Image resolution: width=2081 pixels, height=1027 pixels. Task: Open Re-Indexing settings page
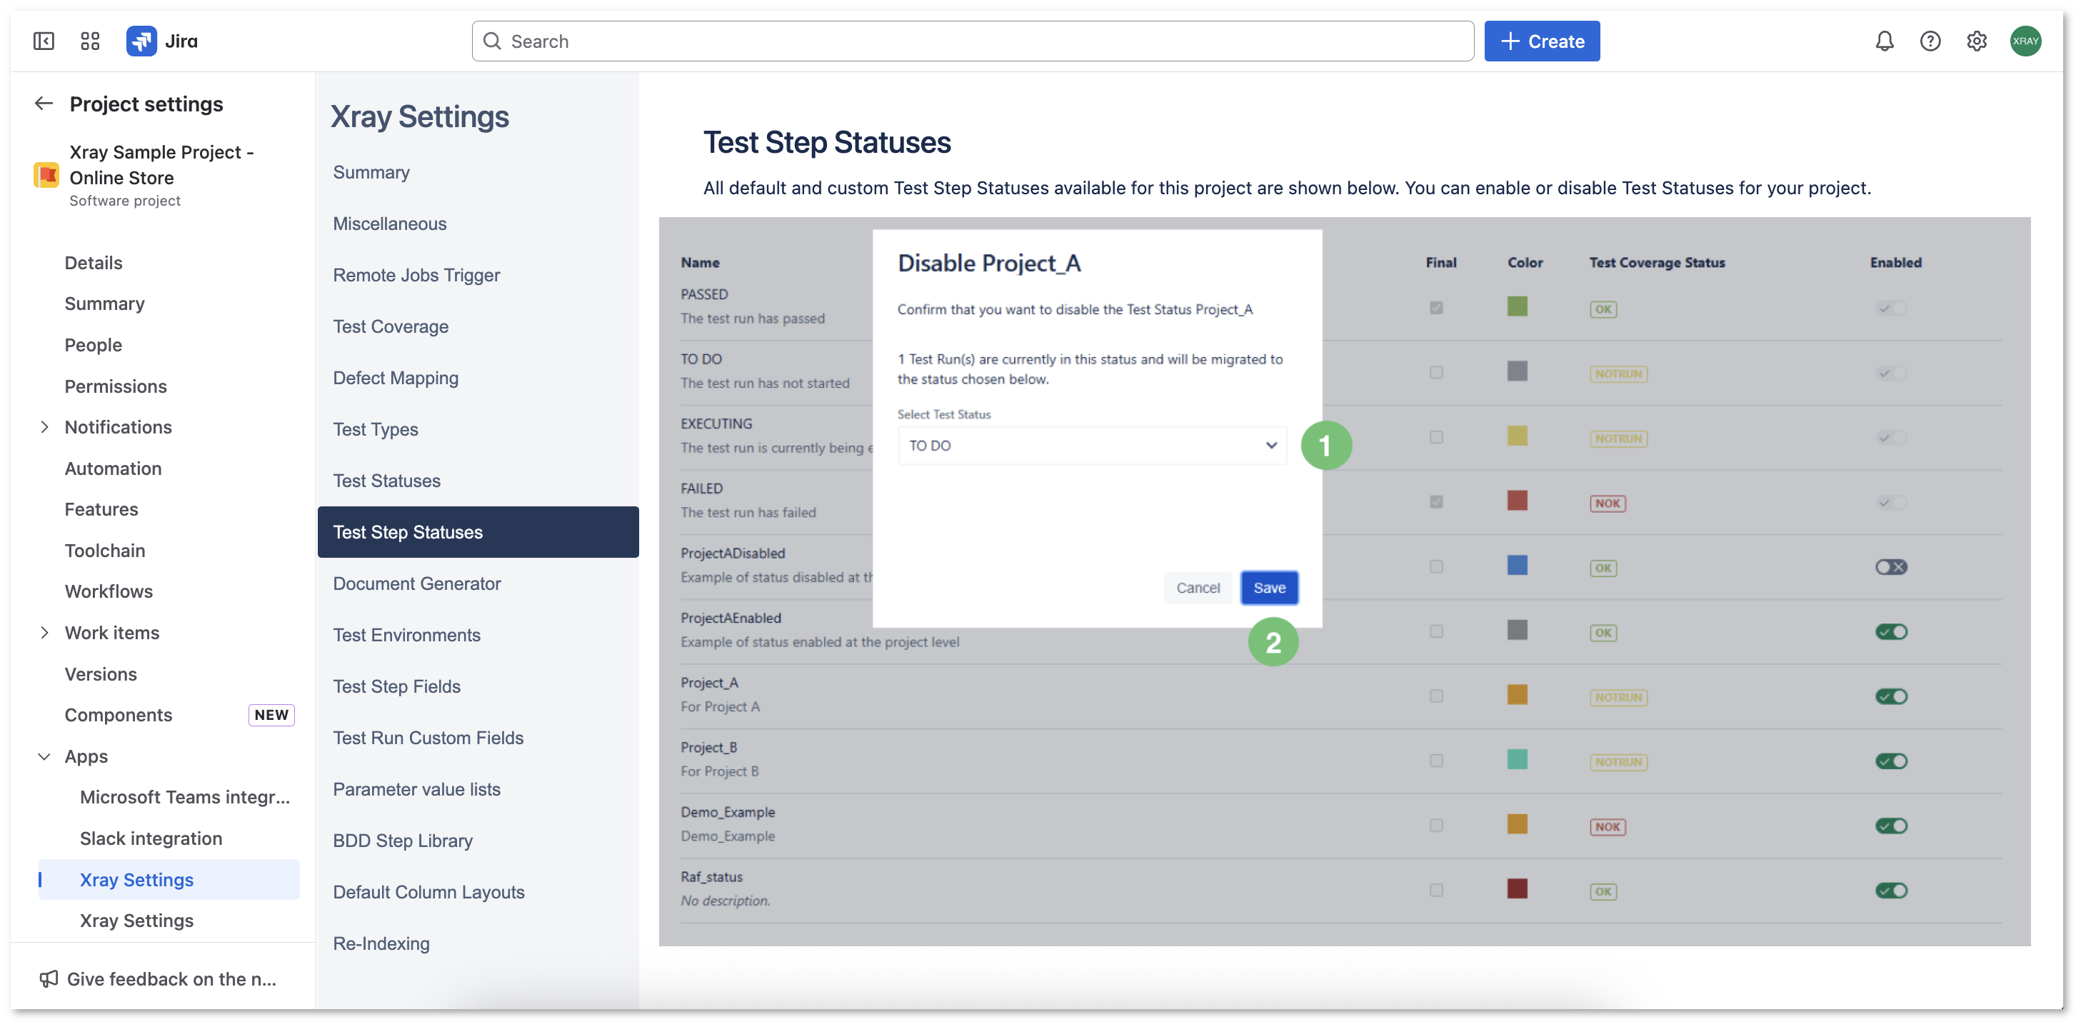tap(381, 943)
